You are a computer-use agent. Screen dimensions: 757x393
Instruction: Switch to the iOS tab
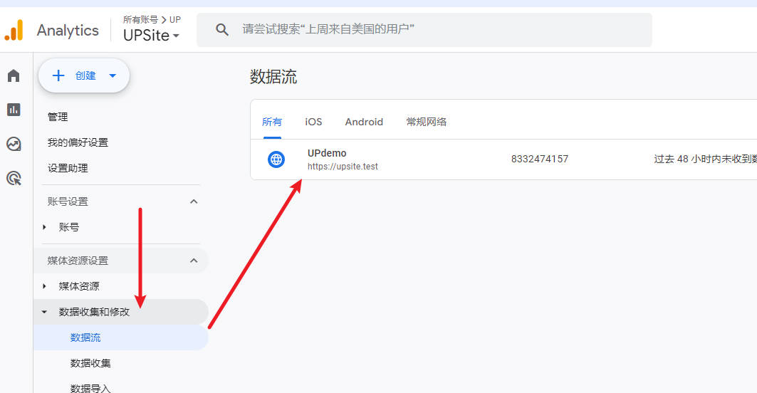(x=313, y=122)
